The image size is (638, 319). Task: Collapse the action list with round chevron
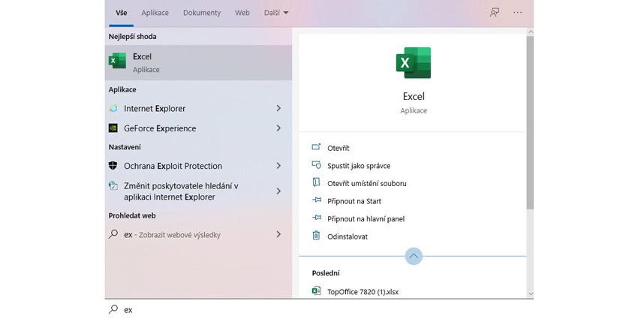tap(414, 257)
